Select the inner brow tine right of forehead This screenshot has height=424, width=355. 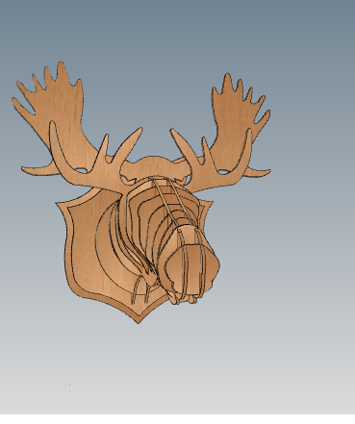[x=181, y=143]
